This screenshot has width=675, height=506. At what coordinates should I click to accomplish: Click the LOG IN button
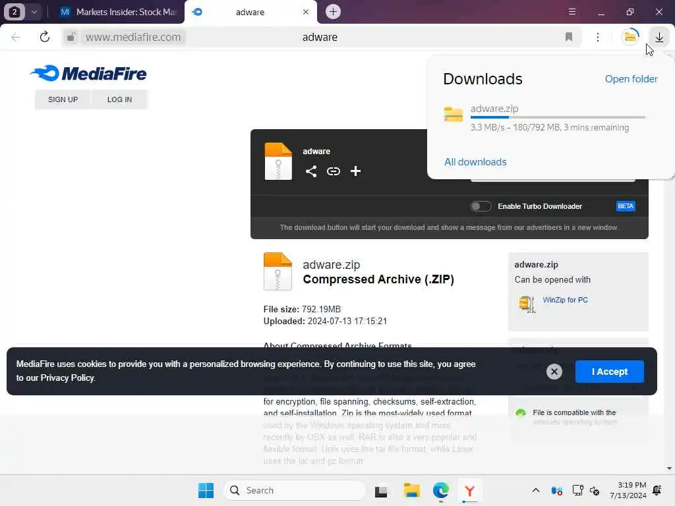[x=120, y=99]
